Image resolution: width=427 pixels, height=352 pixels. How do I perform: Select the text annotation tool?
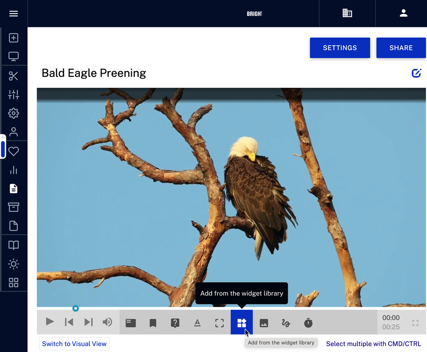click(x=197, y=323)
